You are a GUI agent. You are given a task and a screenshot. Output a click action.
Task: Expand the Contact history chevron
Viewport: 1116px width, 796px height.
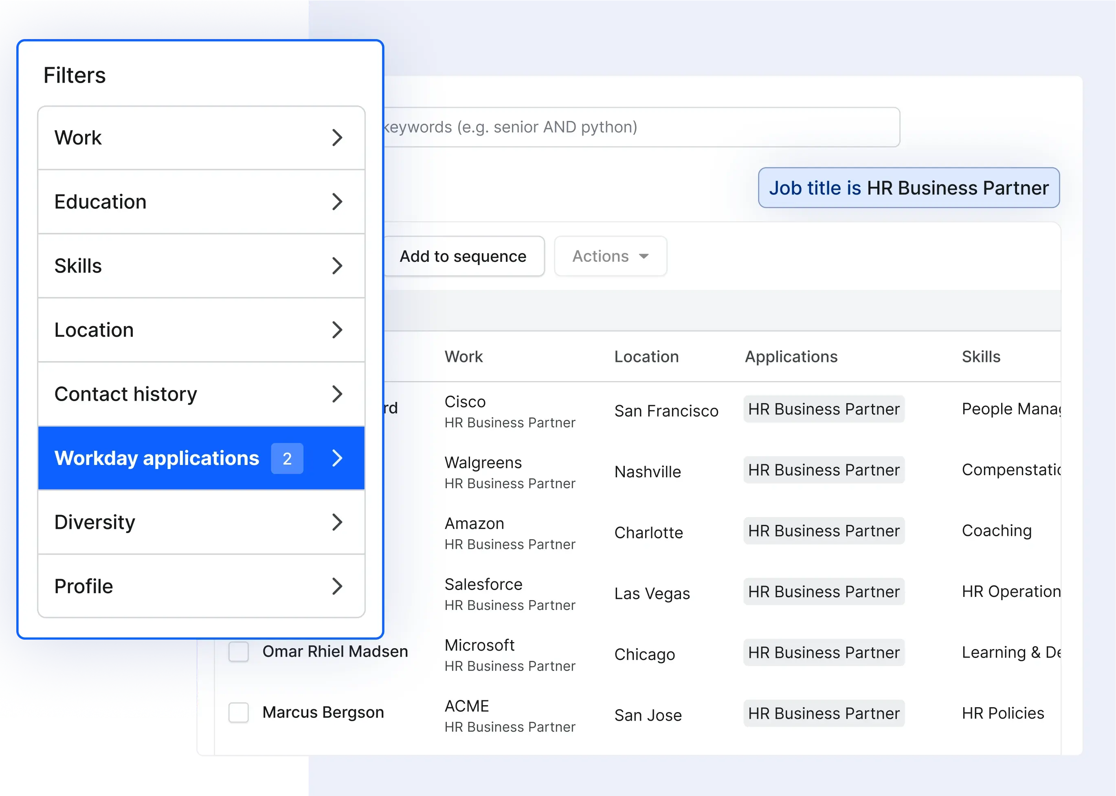(337, 394)
